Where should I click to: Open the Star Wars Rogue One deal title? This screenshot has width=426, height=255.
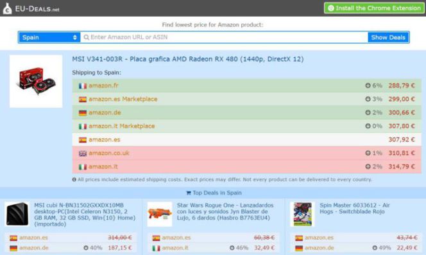pos(225,211)
